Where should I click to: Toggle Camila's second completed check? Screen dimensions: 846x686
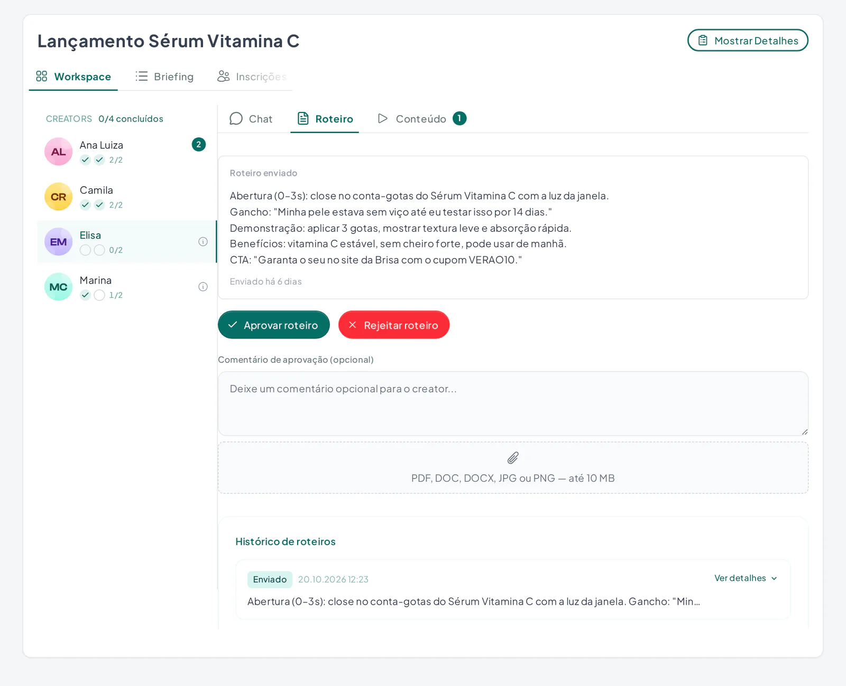click(99, 205)
